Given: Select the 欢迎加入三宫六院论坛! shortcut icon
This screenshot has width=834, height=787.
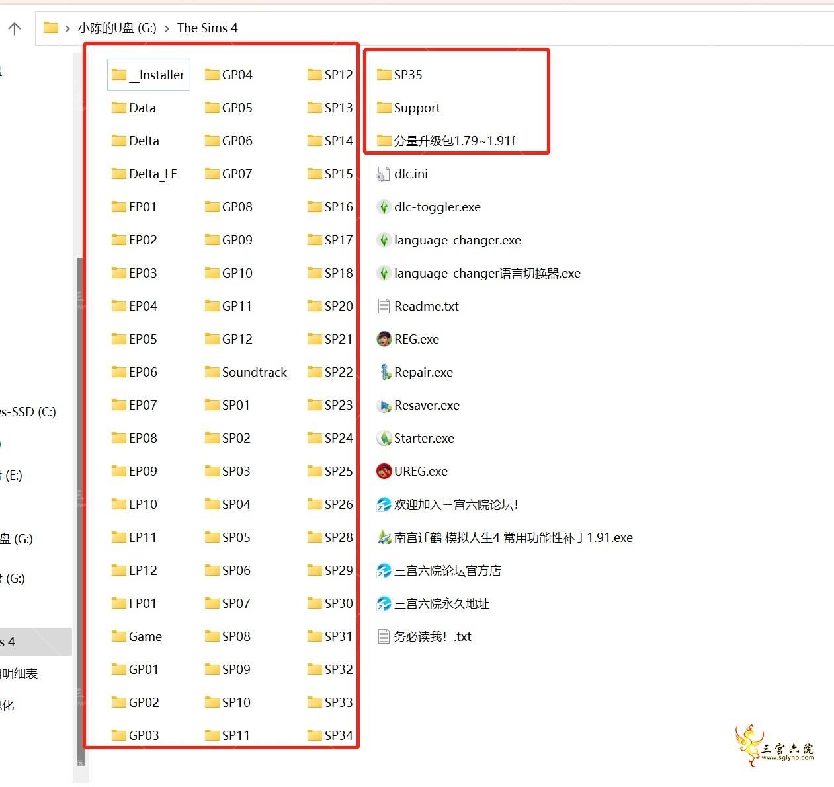Looking at the screenshot, I should pyautogui.click(x=384, y=504).
